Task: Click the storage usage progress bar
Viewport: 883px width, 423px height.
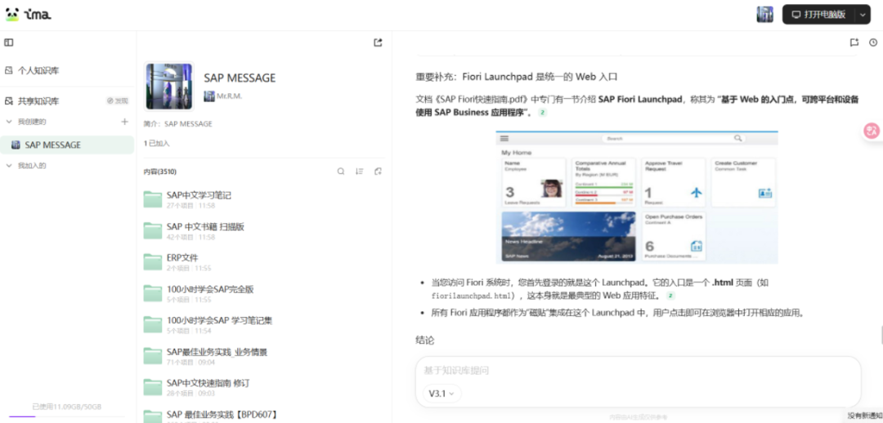Action: 67,416
